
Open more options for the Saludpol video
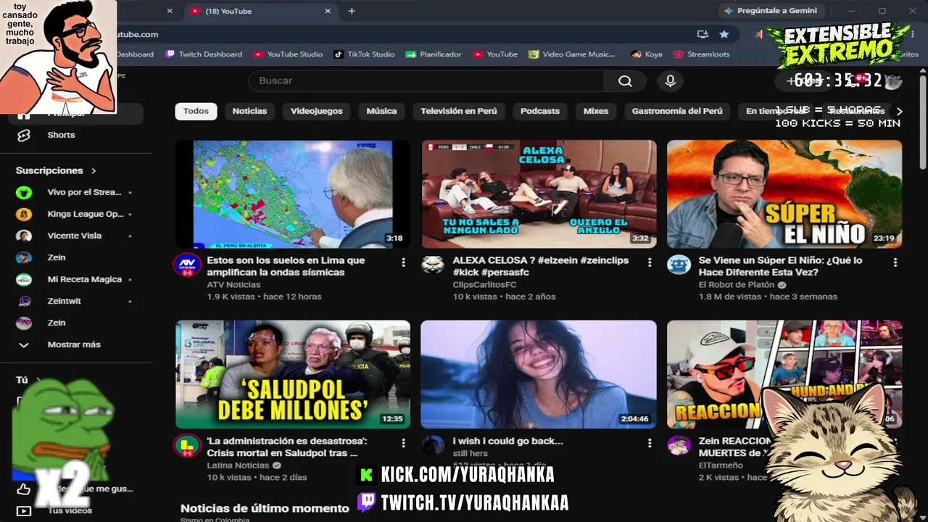(x=403, y=443)
